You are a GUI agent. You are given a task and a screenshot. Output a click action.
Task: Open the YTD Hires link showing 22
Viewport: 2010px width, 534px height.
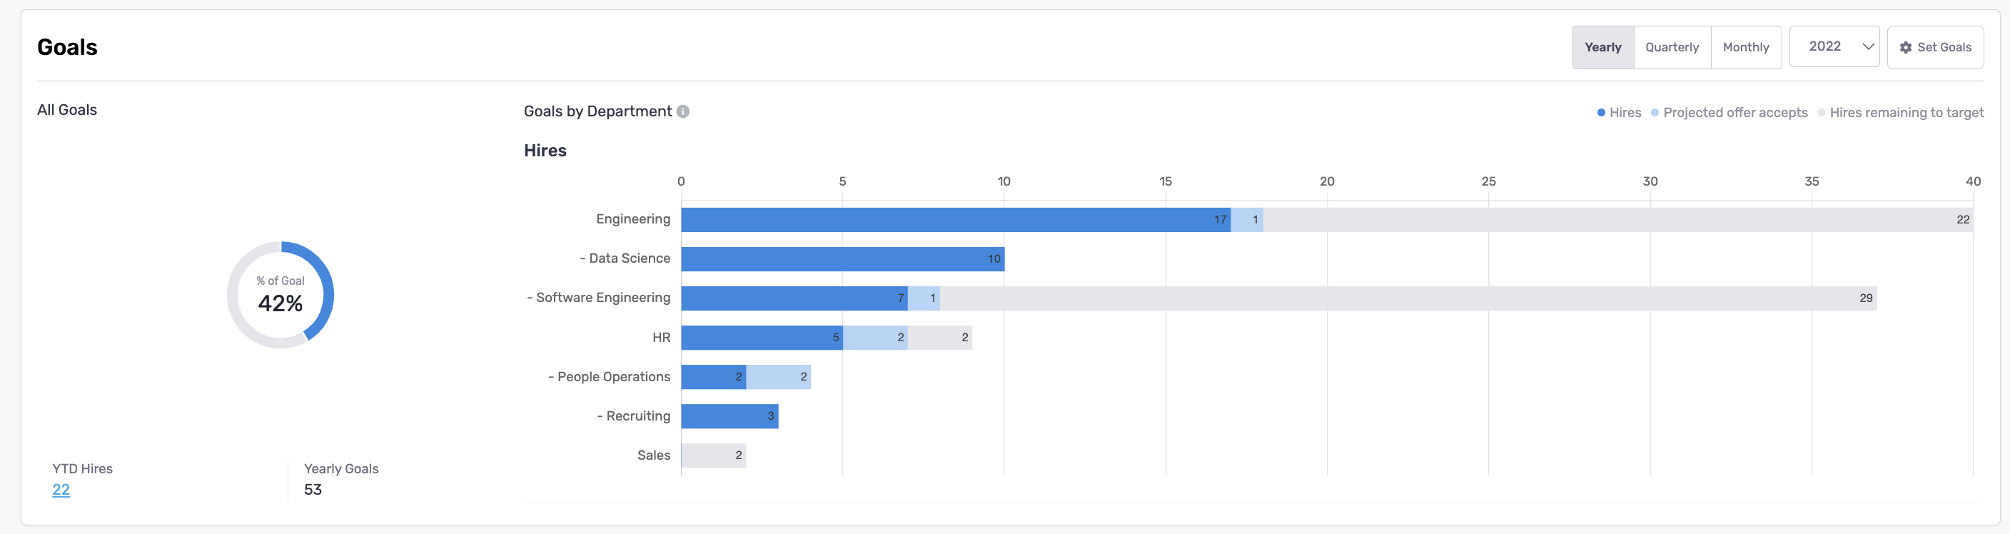(x=61, y=490)
